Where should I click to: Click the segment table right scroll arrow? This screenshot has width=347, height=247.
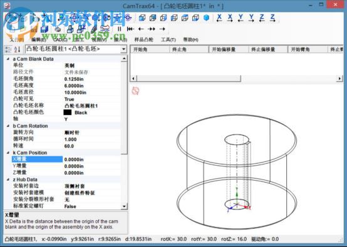[339, 78]
